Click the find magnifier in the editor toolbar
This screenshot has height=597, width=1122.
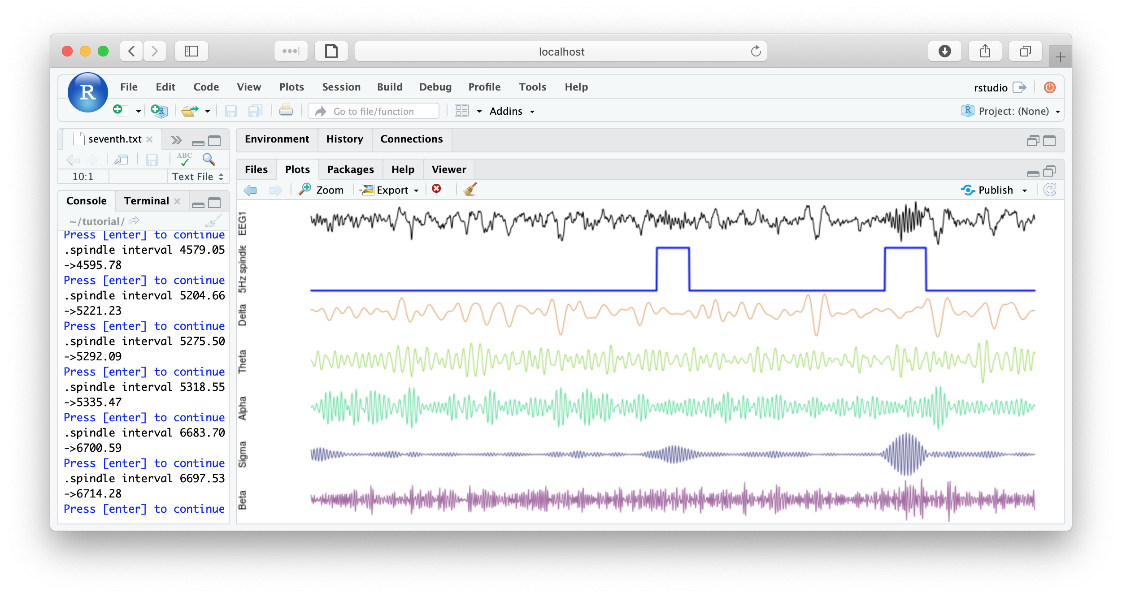(x=209, y=159)
